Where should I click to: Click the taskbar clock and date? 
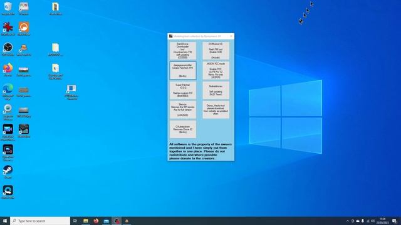[x=383, y=221]
